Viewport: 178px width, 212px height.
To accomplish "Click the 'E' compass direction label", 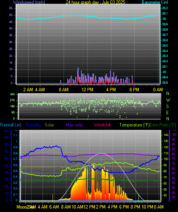I will (167, 112).
